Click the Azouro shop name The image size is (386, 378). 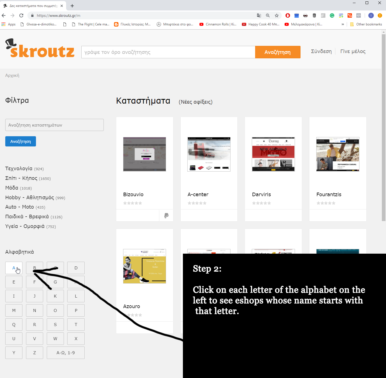tap(132, 306)
